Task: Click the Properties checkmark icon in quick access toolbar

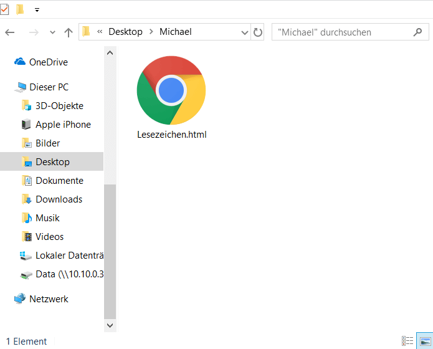Action: 4,10
